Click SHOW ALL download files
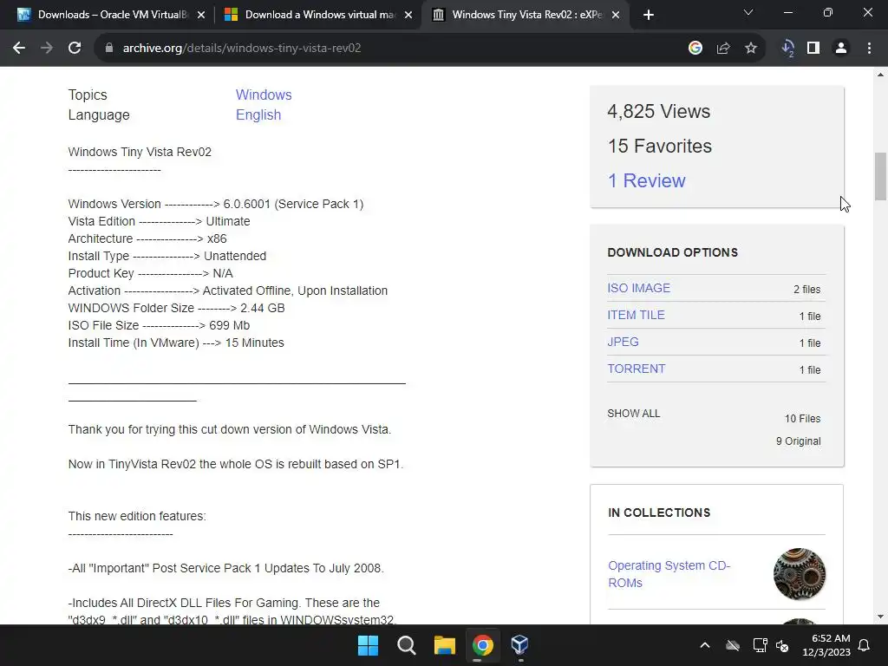888x666 pixels. [634, 414]
